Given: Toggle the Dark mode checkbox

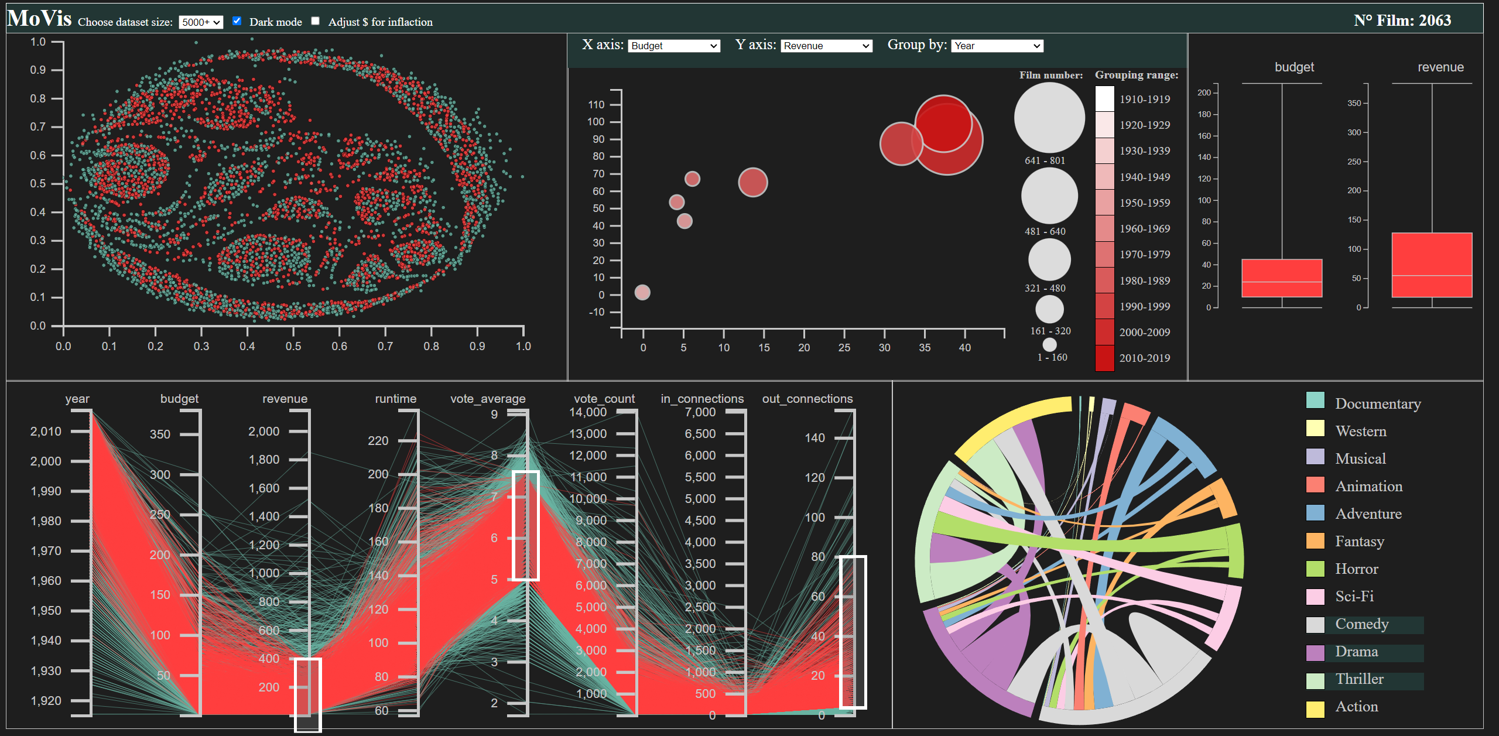Looking at the screenshot, I should click(237, 21).
